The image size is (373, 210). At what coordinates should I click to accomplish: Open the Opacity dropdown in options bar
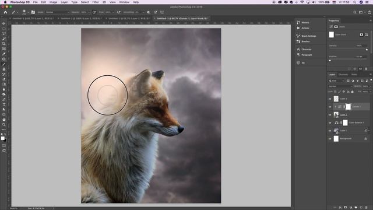tap(89, 12)
